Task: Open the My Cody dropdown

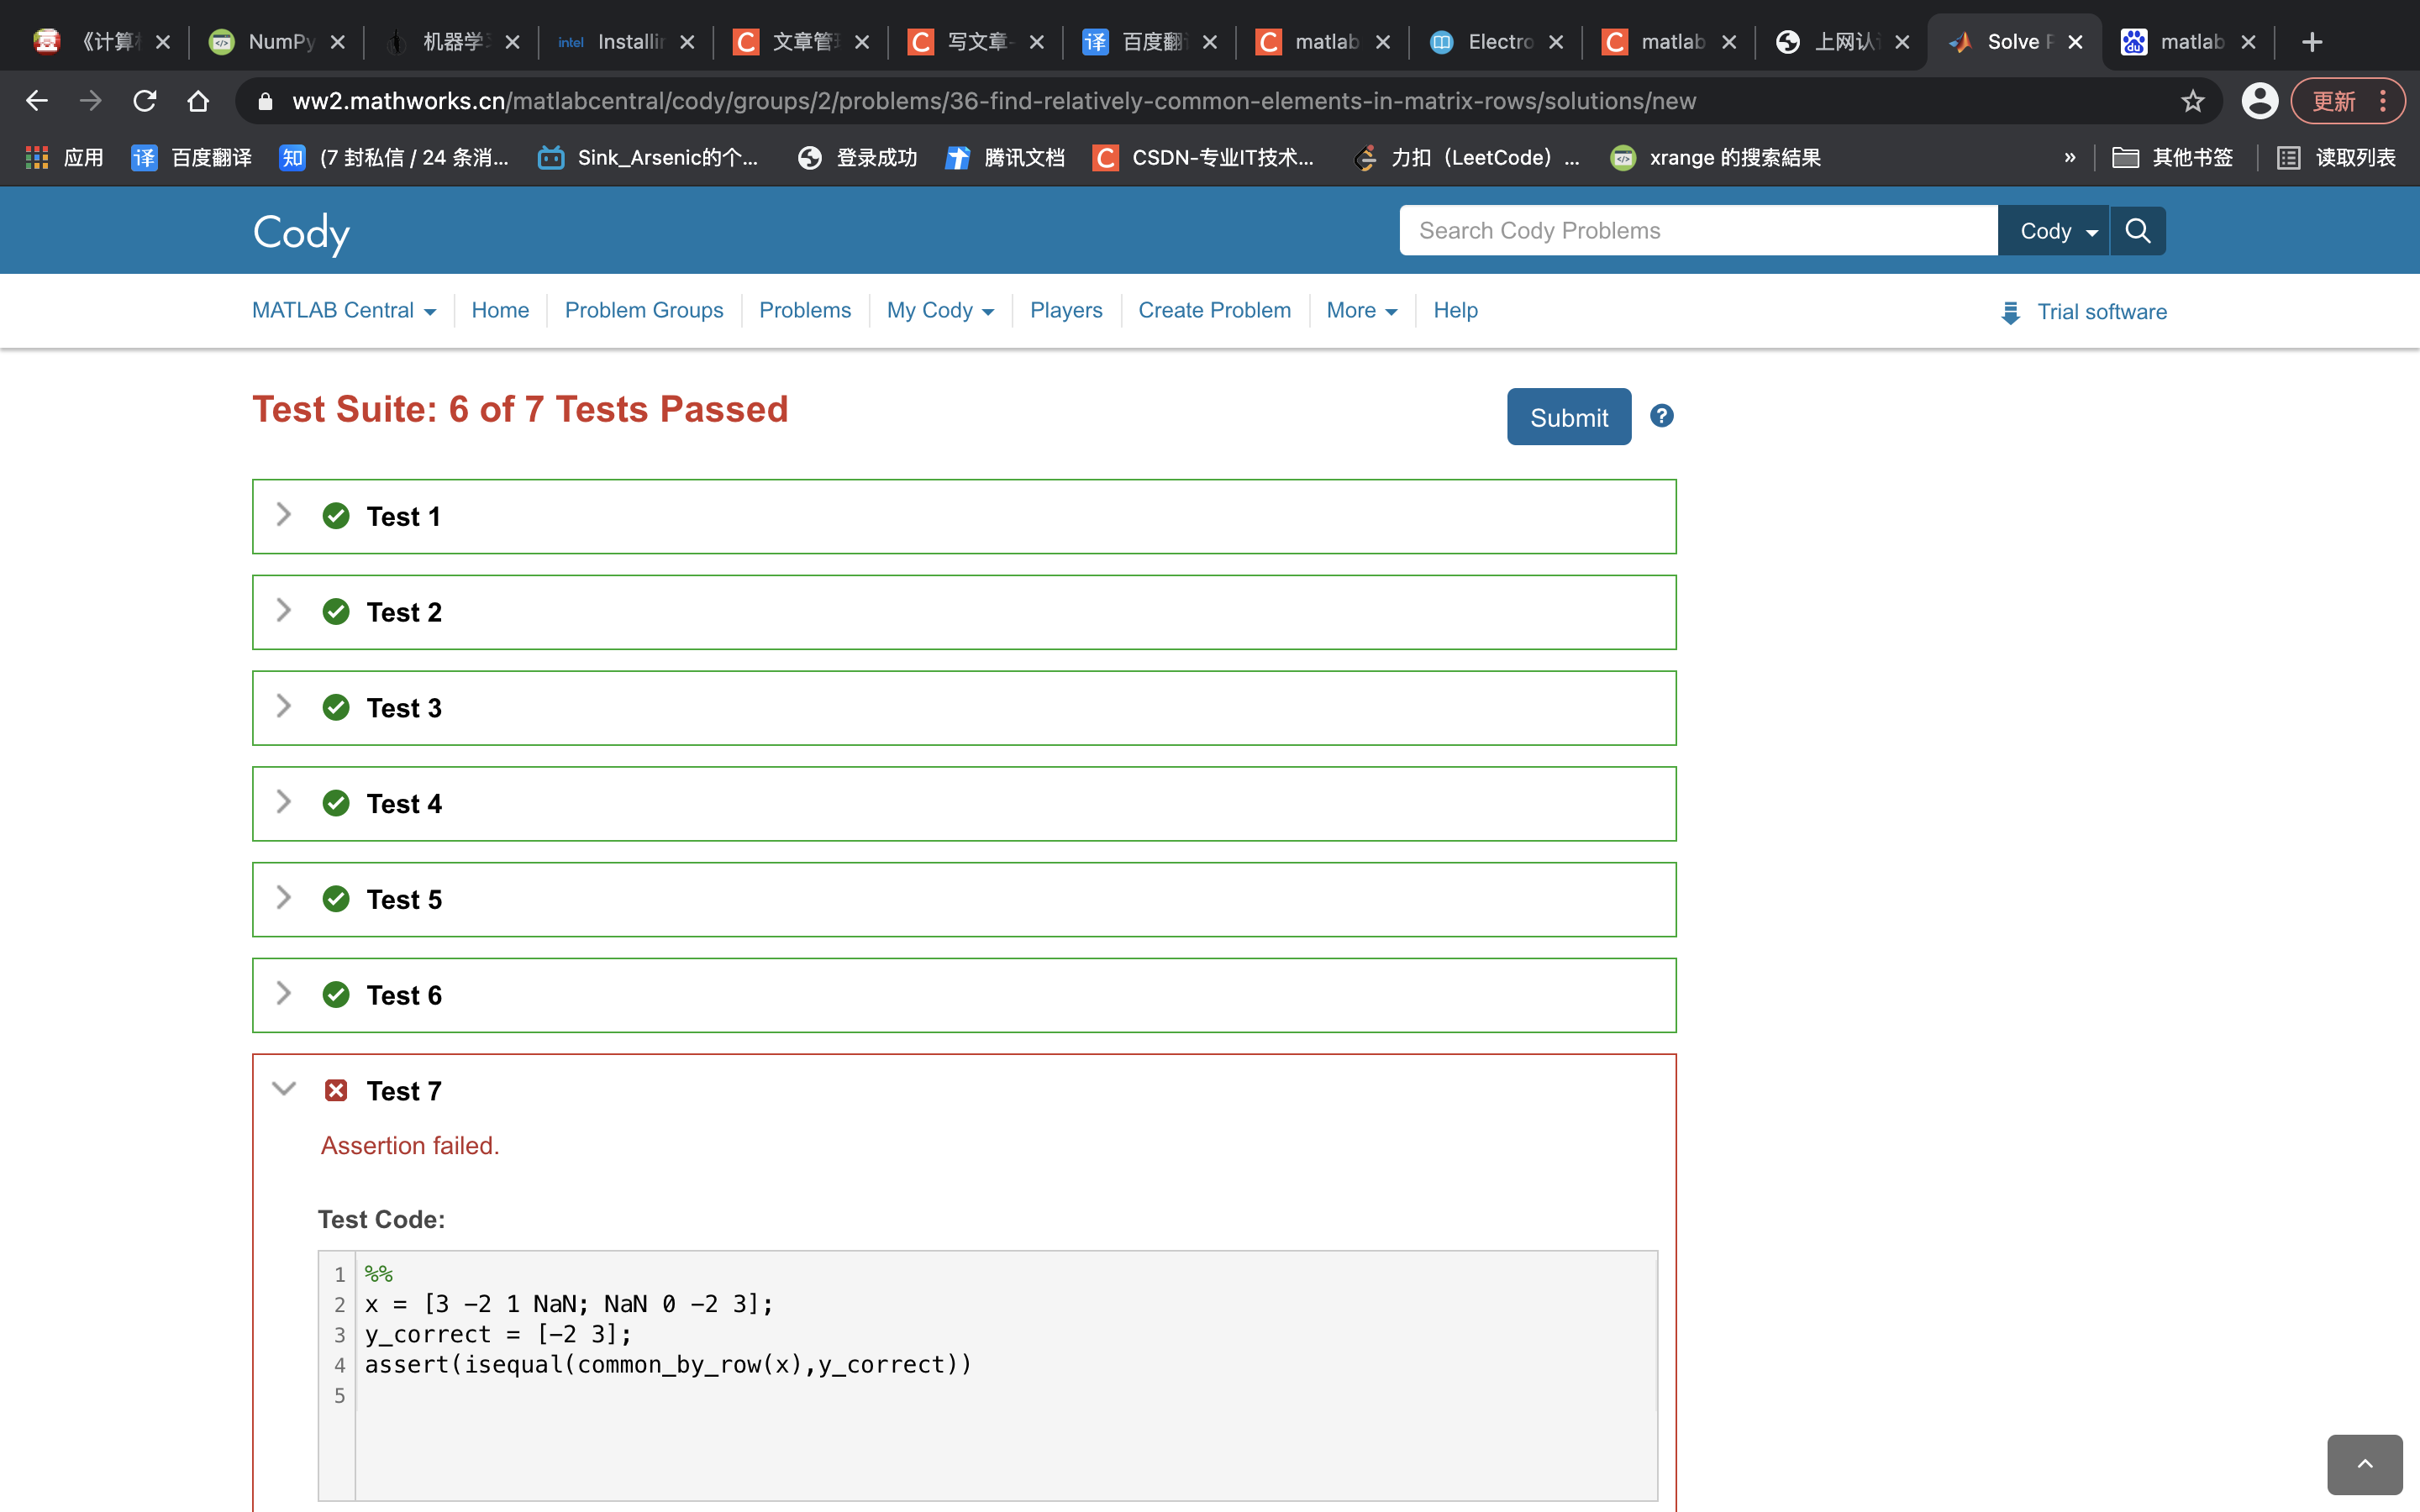Action: [x=939, y=311]
